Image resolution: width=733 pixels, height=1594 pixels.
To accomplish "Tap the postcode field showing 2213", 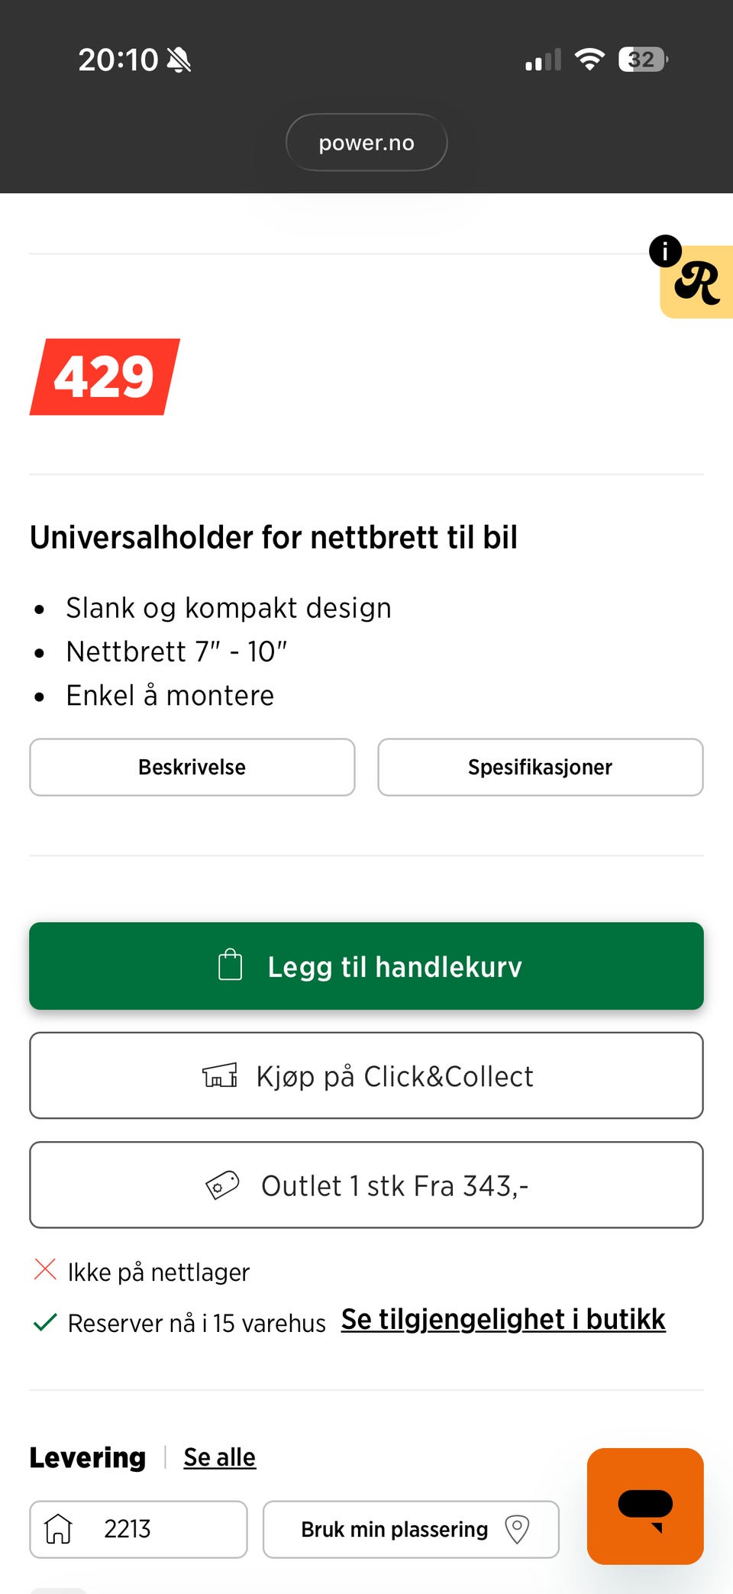I will point(138,1529).
